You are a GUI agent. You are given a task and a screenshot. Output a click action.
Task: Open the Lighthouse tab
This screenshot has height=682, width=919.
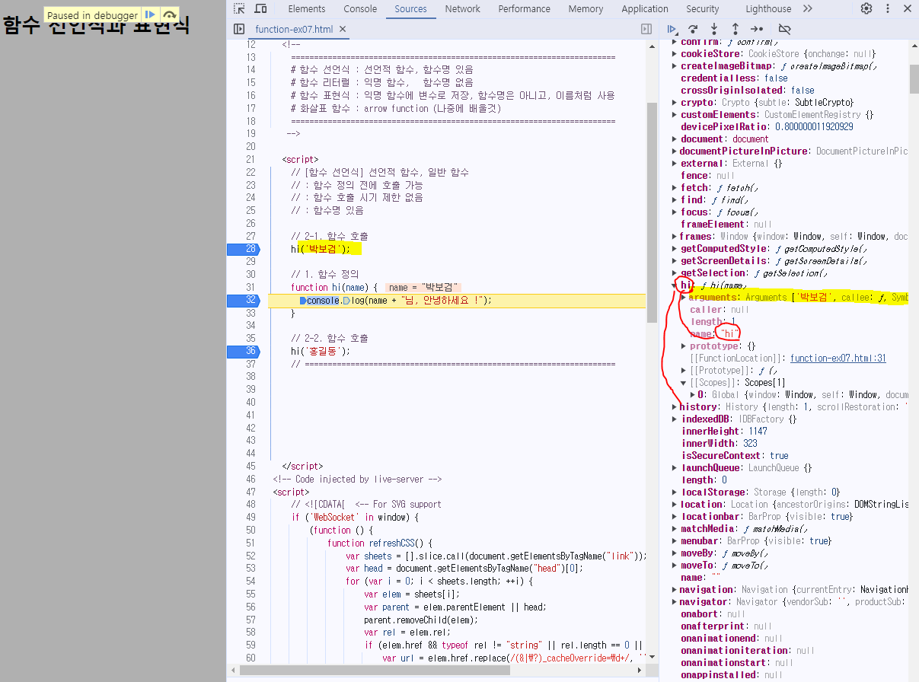click(x=768, y=9)
